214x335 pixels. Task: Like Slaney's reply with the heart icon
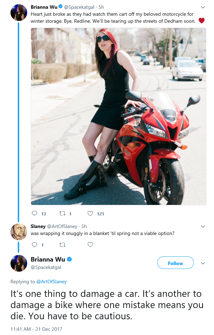(x=90, y=245)
